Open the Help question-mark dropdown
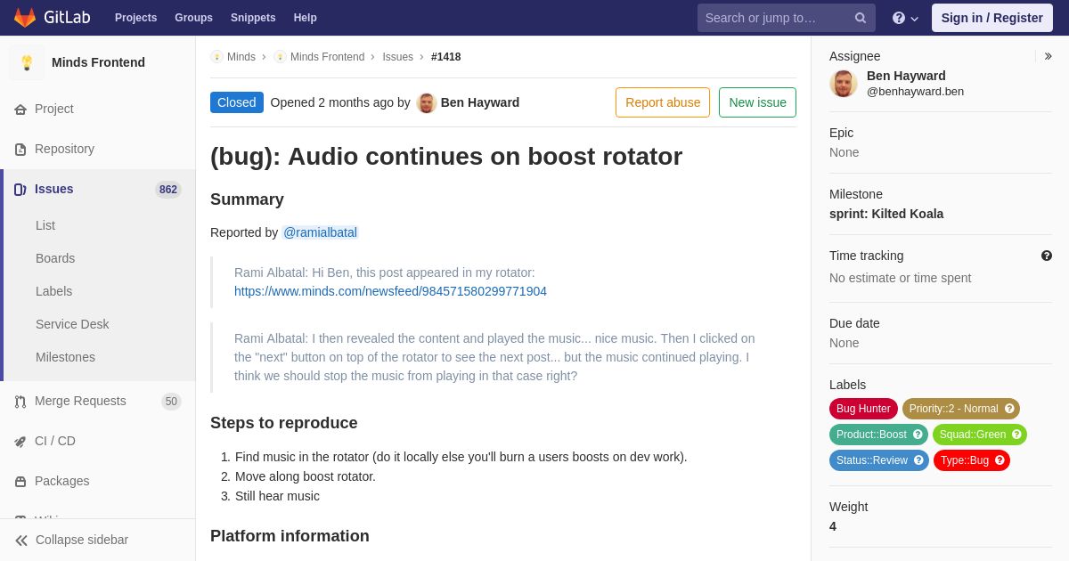This screenshot has width=1069, height=561. coord(905,18)
